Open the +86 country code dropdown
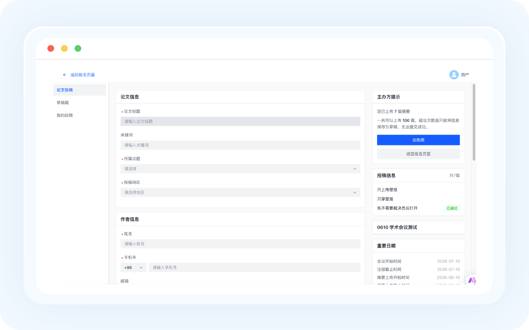 [133, 267]
